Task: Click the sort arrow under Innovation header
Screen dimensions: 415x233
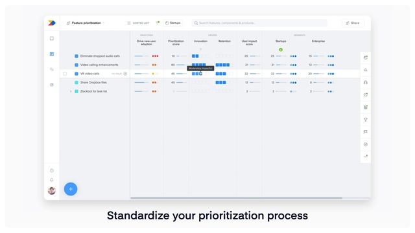Action: (x=200, y=49)
